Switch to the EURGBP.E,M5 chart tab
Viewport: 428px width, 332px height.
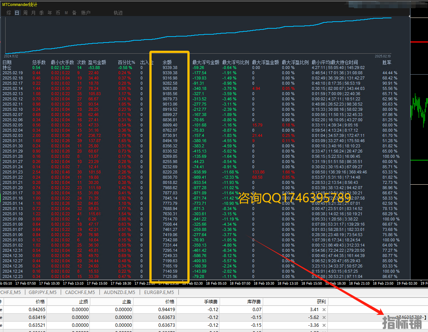159,292
